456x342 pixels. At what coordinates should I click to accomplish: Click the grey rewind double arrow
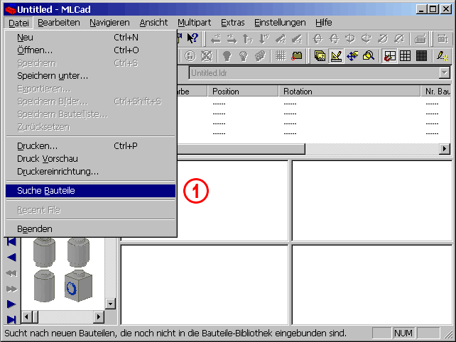coord(11,273)
